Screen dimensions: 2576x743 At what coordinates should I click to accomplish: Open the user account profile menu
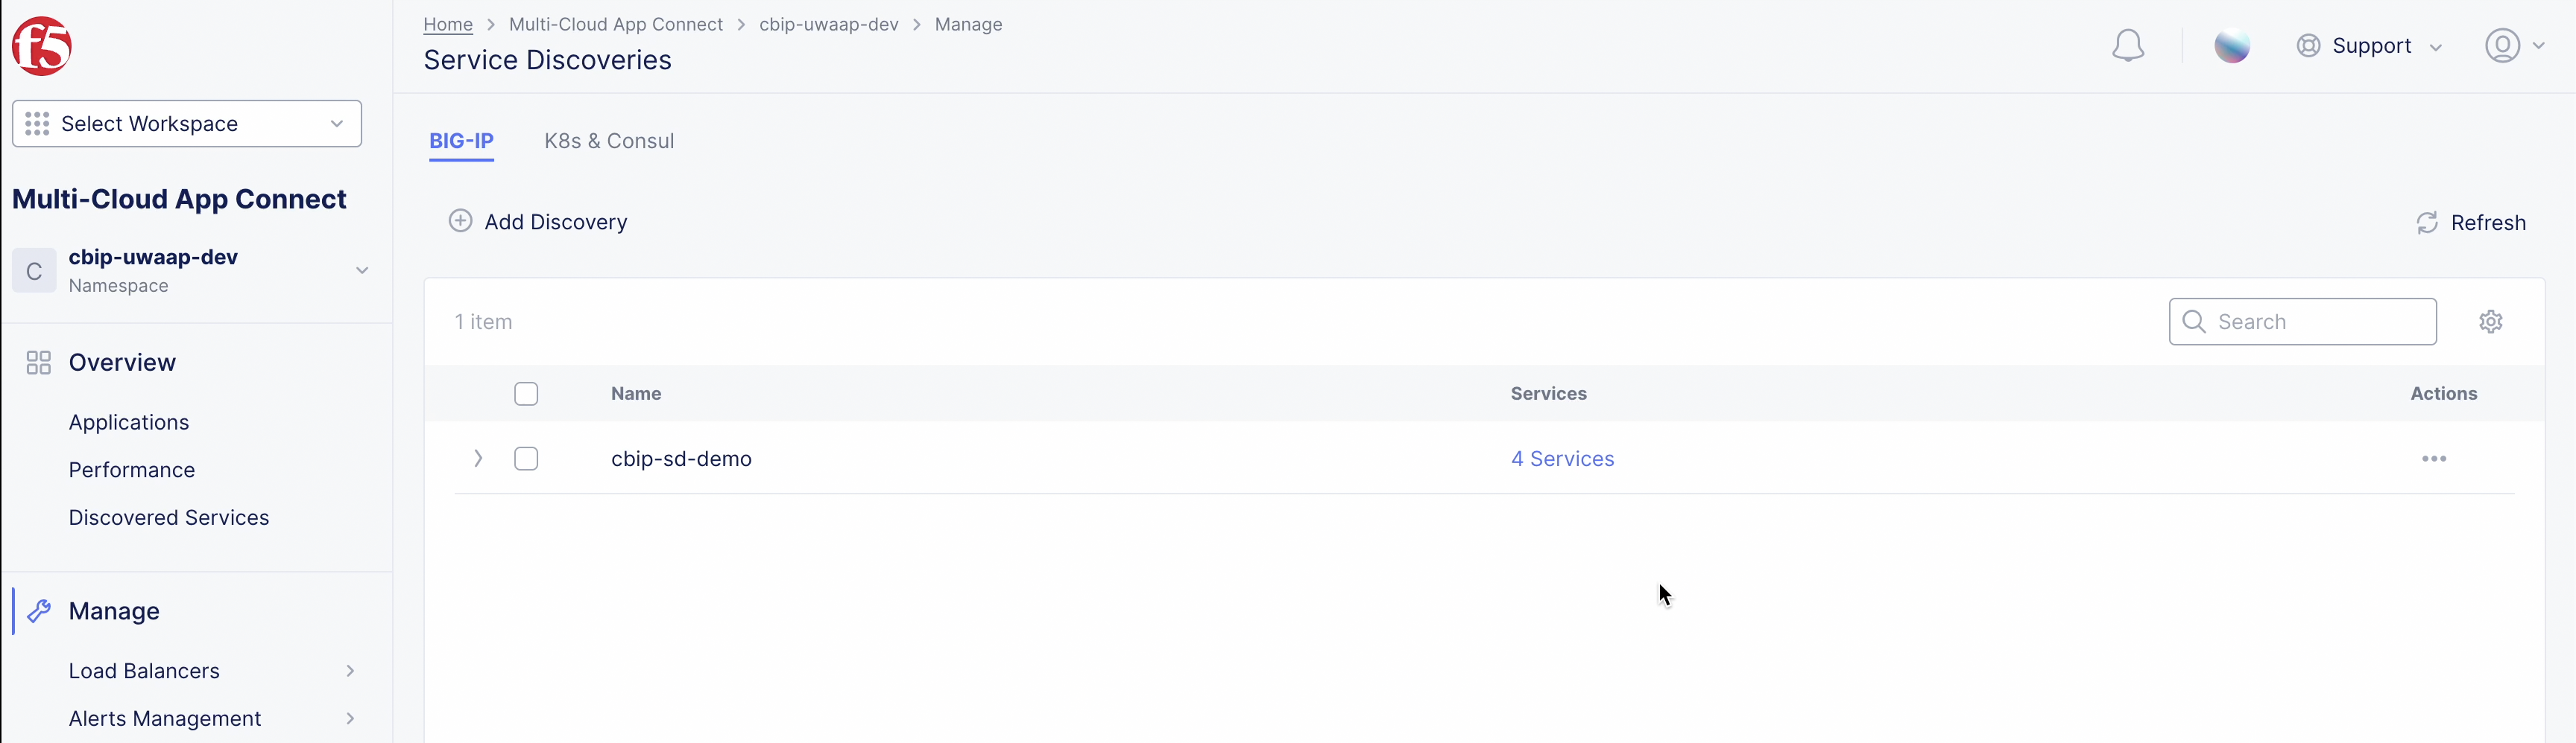point(2513,46)
